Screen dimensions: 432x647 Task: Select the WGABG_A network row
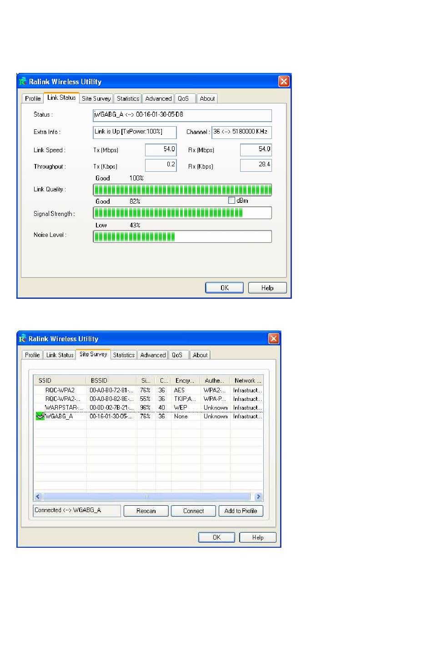[149, 416]
